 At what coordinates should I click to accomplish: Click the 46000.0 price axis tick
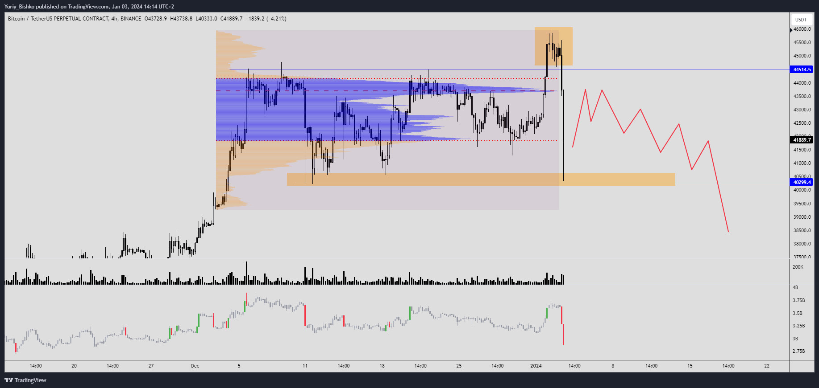(x=802, y=29)
